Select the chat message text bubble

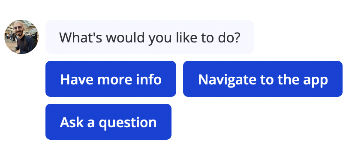(150, 37)
